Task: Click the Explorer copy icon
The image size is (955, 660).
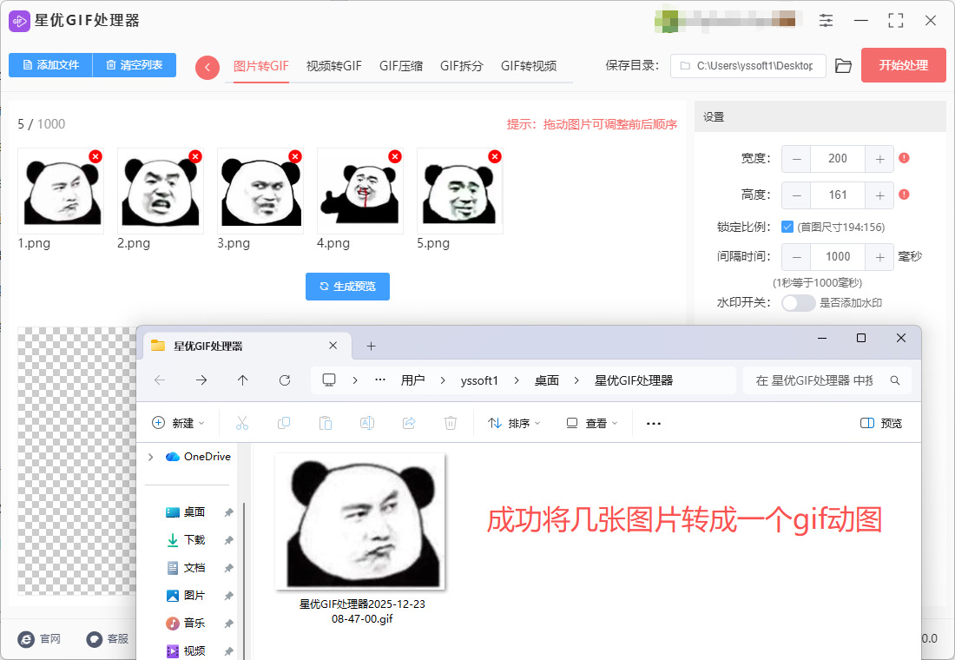Action: click(284, 423)
